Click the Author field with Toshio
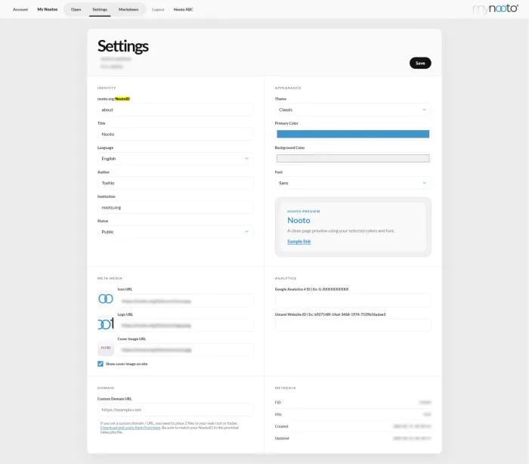Screen dimensions: 529x464 175,183
